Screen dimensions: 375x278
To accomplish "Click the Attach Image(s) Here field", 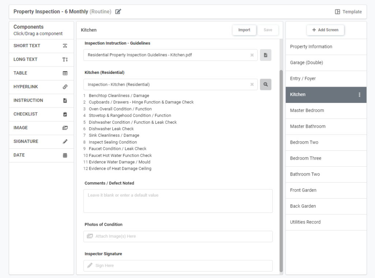I will (x=178, y=236).
